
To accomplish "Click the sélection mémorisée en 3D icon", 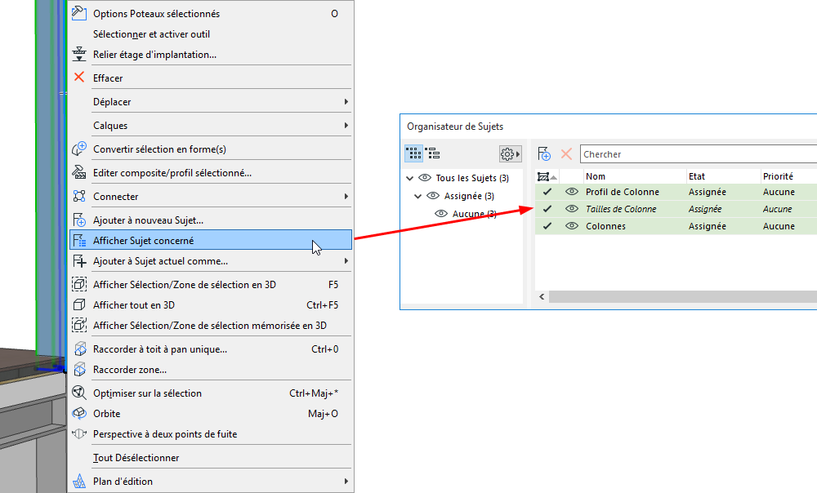I will pyautogui.click(x=79, y=325).
